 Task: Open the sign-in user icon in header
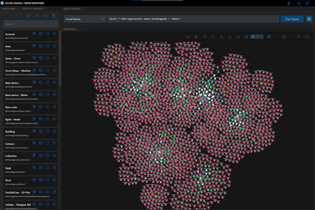pos(299,3)
